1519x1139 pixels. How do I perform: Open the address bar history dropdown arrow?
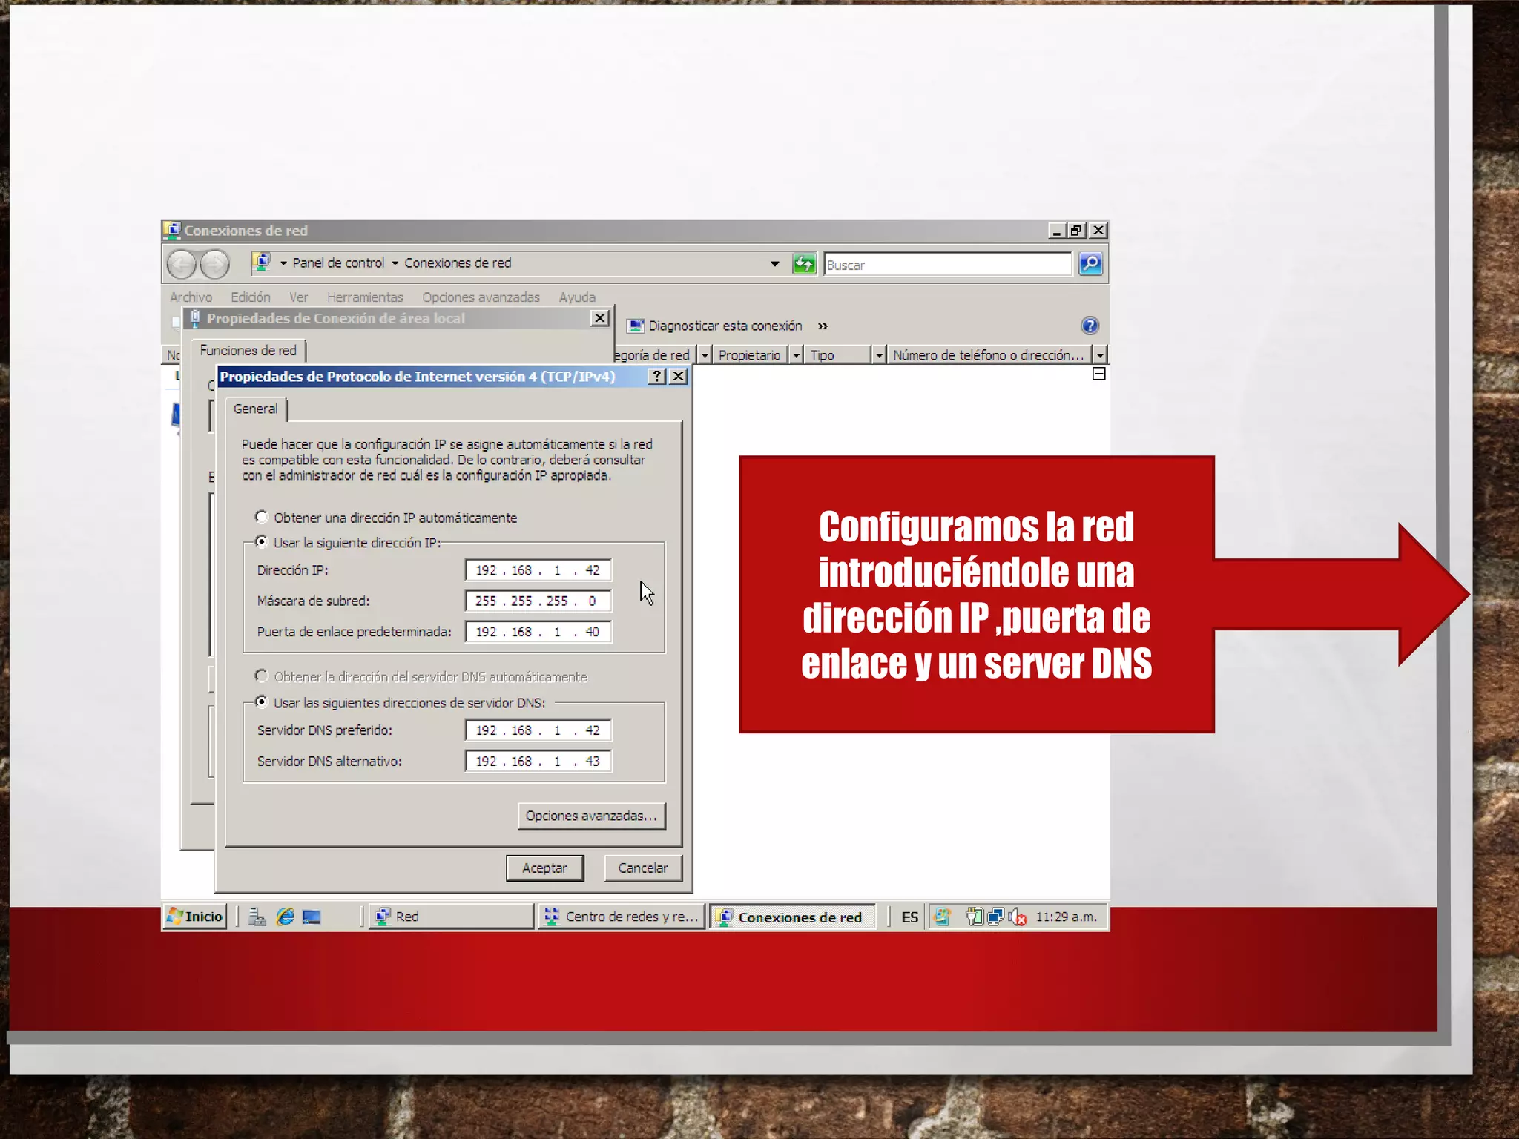pos(775,264)
